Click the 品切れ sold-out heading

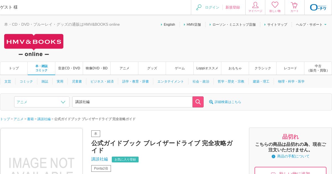pyautogui.click(x=290, y=137)
